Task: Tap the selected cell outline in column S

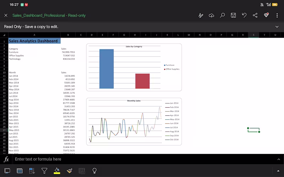Action: (x=253, y=130)
